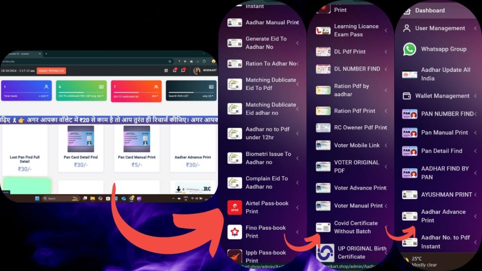Screen dimensions: 482x271
Task: Click the Fino Pass-book star icon
Action: 235,232
